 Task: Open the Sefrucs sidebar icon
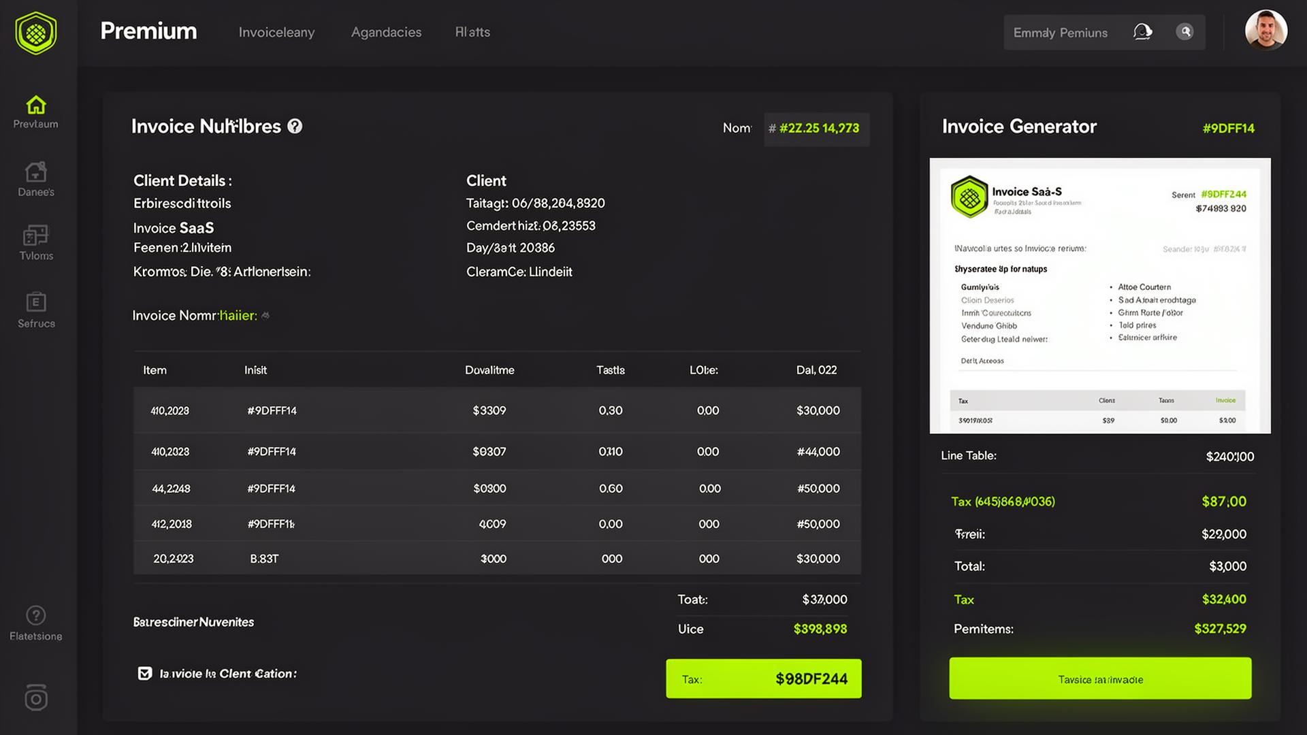pos(36,302)
